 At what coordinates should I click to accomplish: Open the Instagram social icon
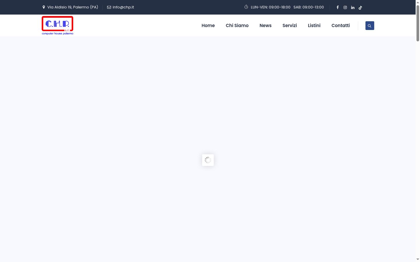[x=345, y=7]
